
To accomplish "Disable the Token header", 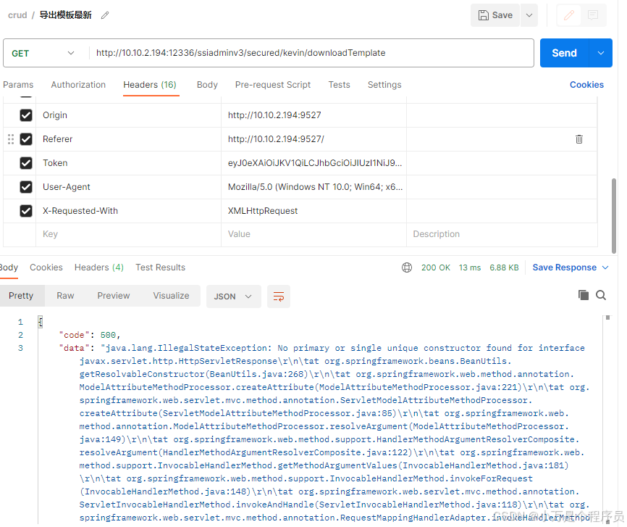I will click(26, 162).
